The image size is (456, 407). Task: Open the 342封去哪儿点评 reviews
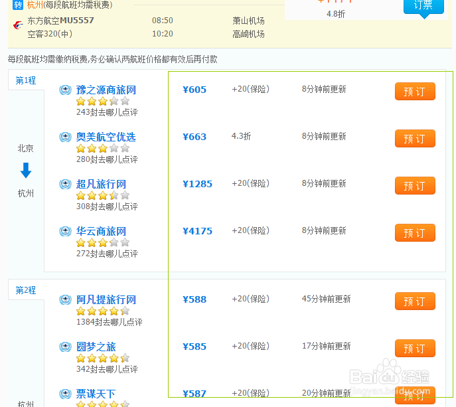point(107,369)
